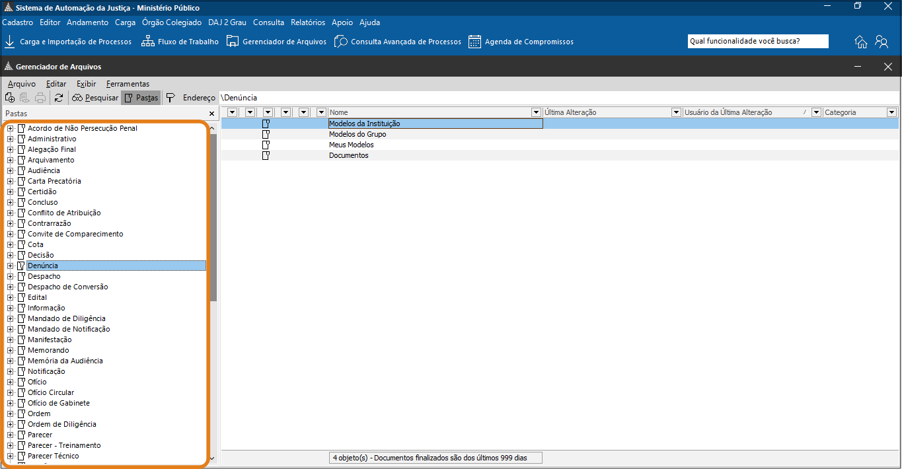
Task: Click the folder icon of Memorando
Action: 21,350
